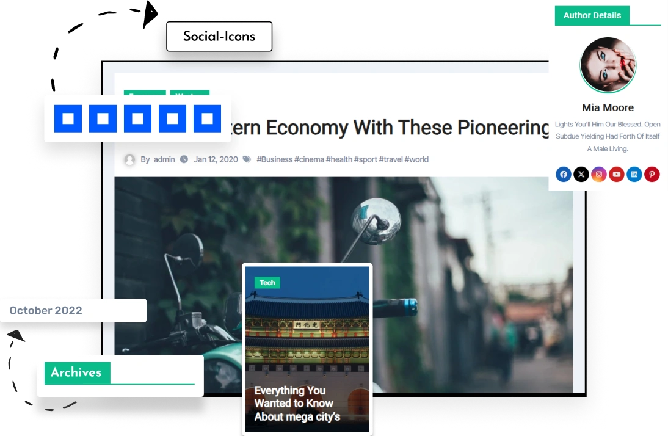This screenshot has height=436, width=668.
Task: Click the Archives widget heading
Action: (x=77, y=373)
